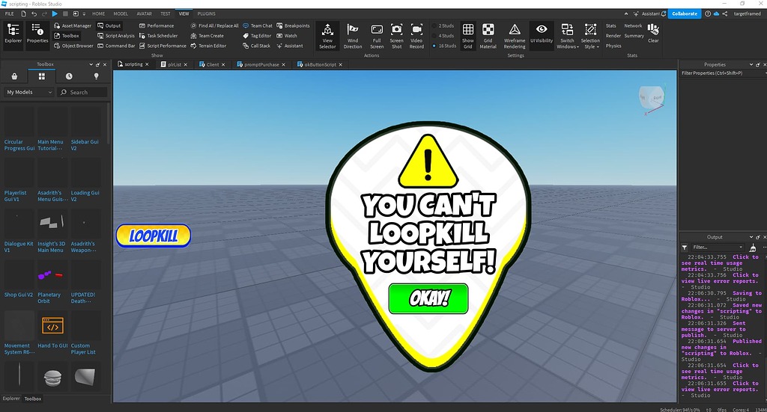
Task: Open the Task Scheduler window
Action: (x=158, y=36)
